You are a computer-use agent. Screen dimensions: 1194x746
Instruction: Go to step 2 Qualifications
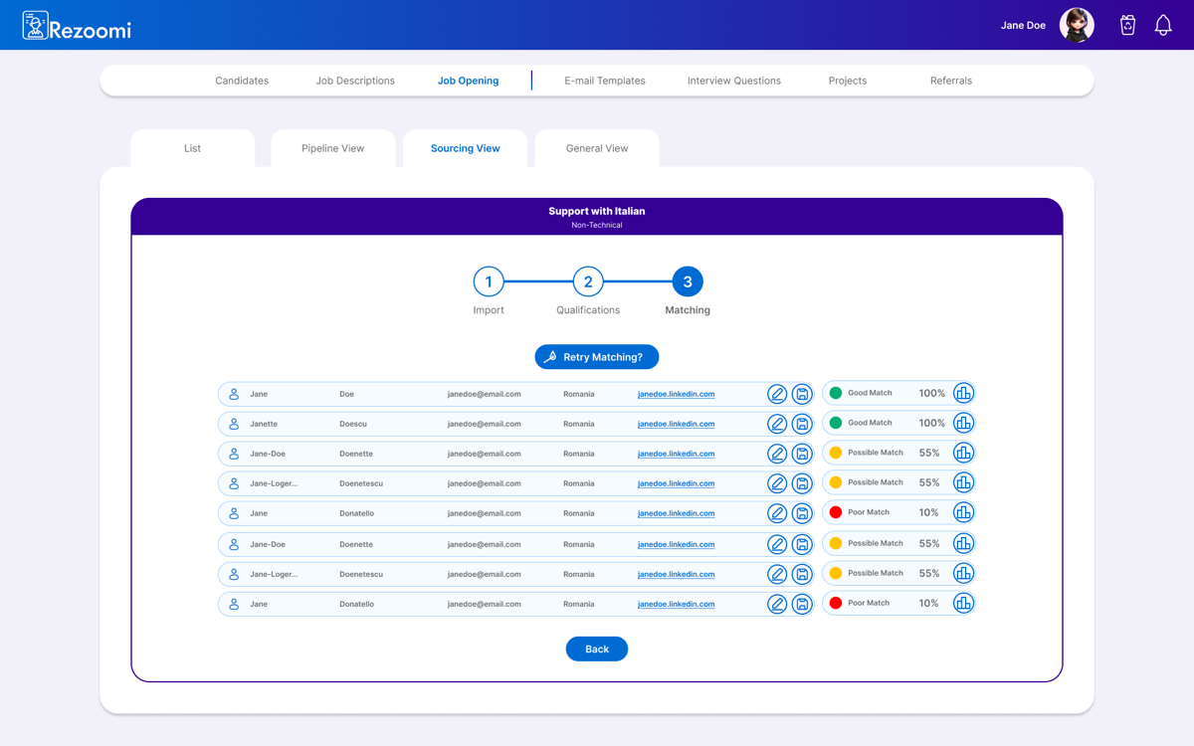point(588,281)
